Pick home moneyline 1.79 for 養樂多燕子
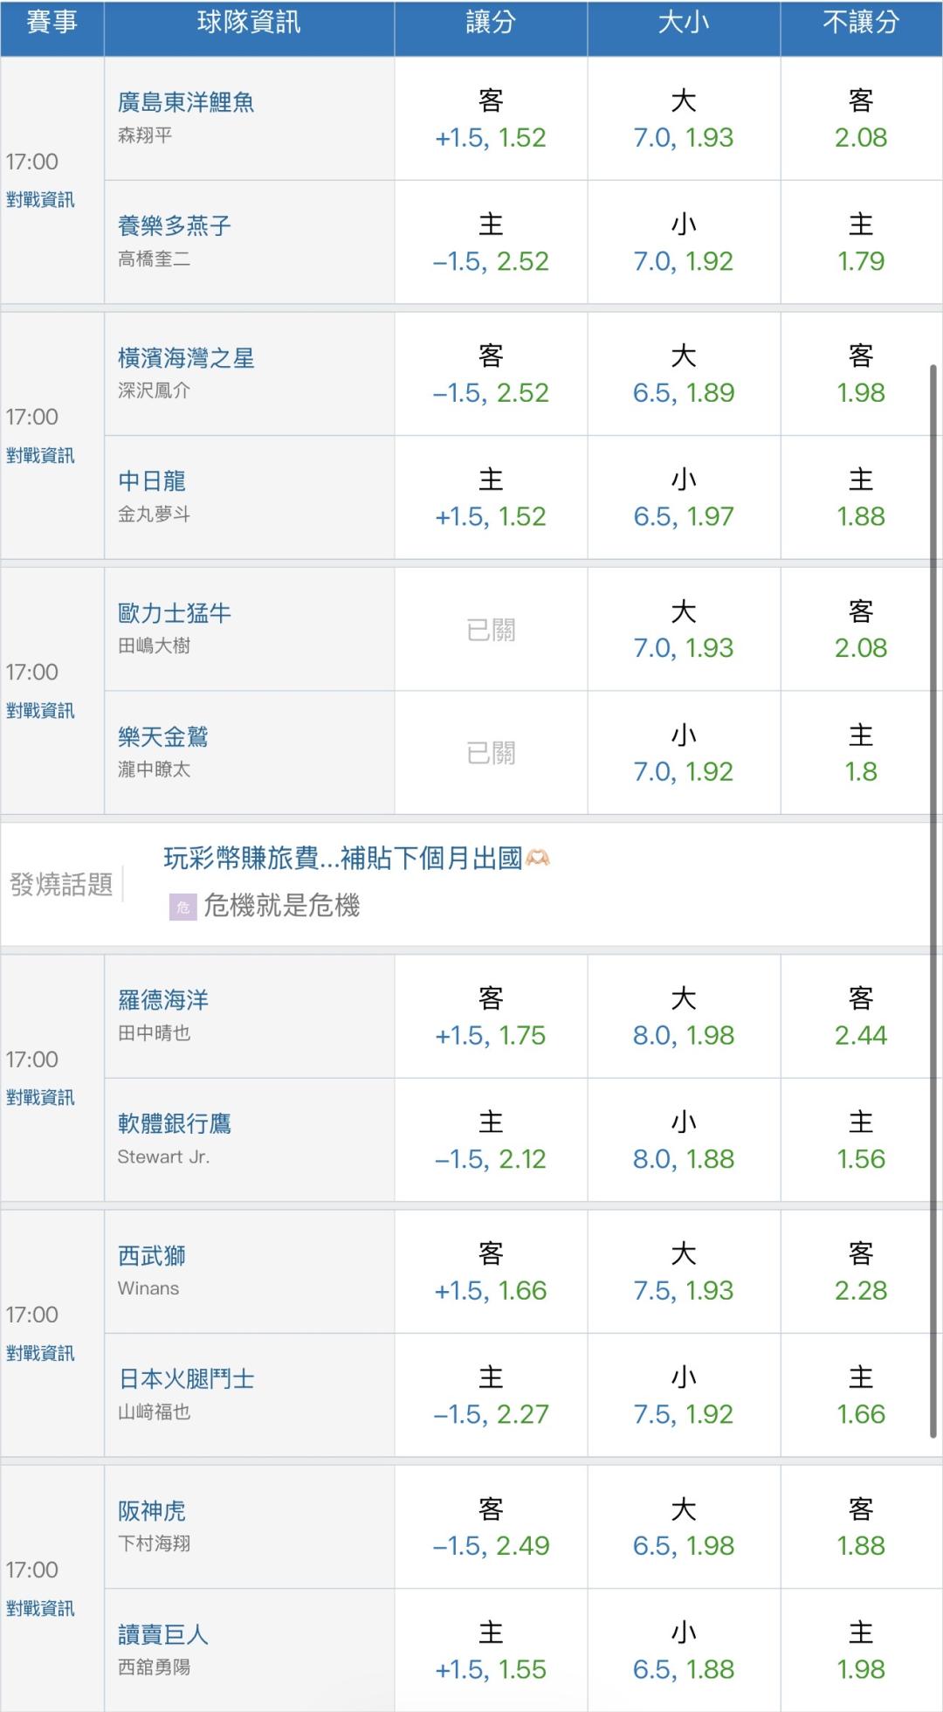943x1712 pixels. 861,243
